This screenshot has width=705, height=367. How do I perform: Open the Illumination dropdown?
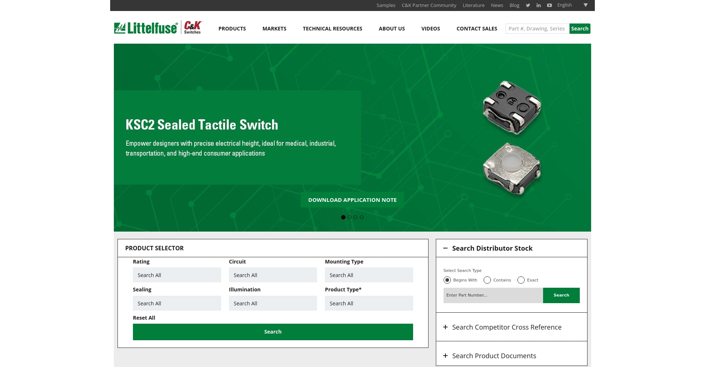click(x=273, y=303)
